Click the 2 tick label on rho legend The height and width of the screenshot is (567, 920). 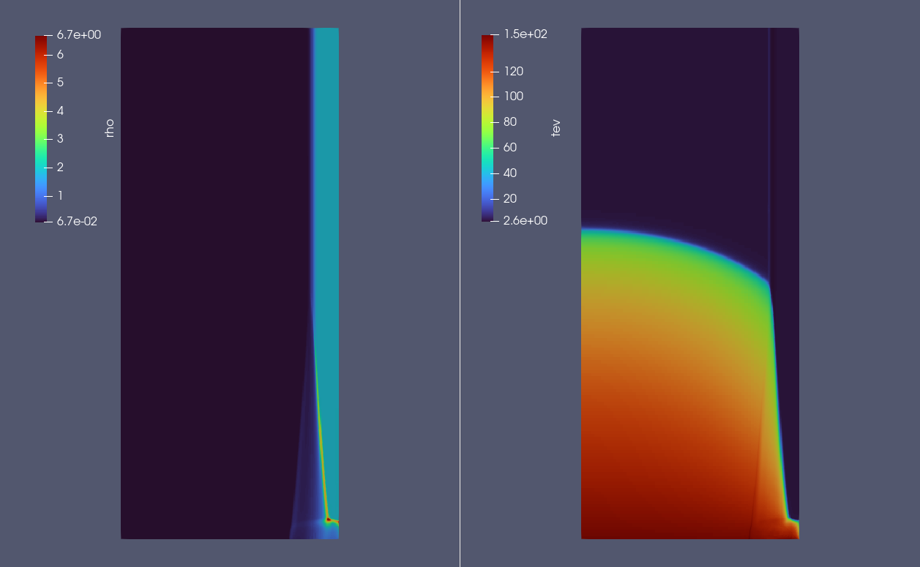coord(60,167)
